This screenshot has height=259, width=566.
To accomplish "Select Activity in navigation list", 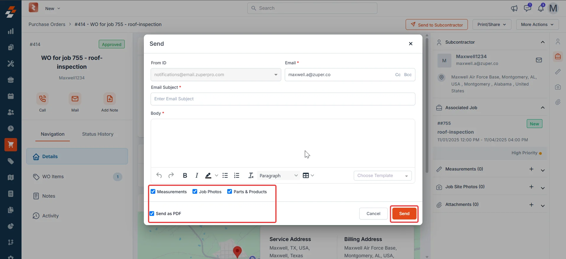I will [77, 216].
